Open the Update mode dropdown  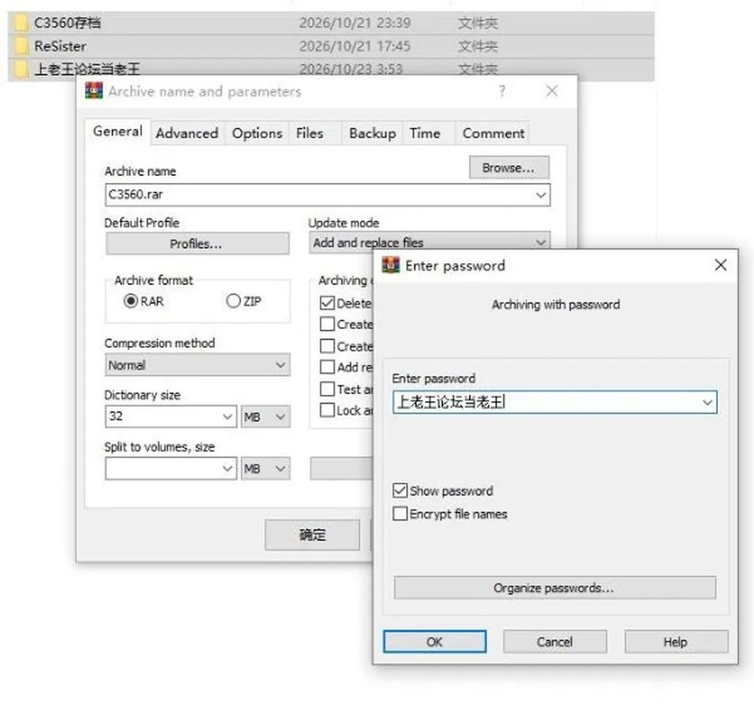click(430, 243)
